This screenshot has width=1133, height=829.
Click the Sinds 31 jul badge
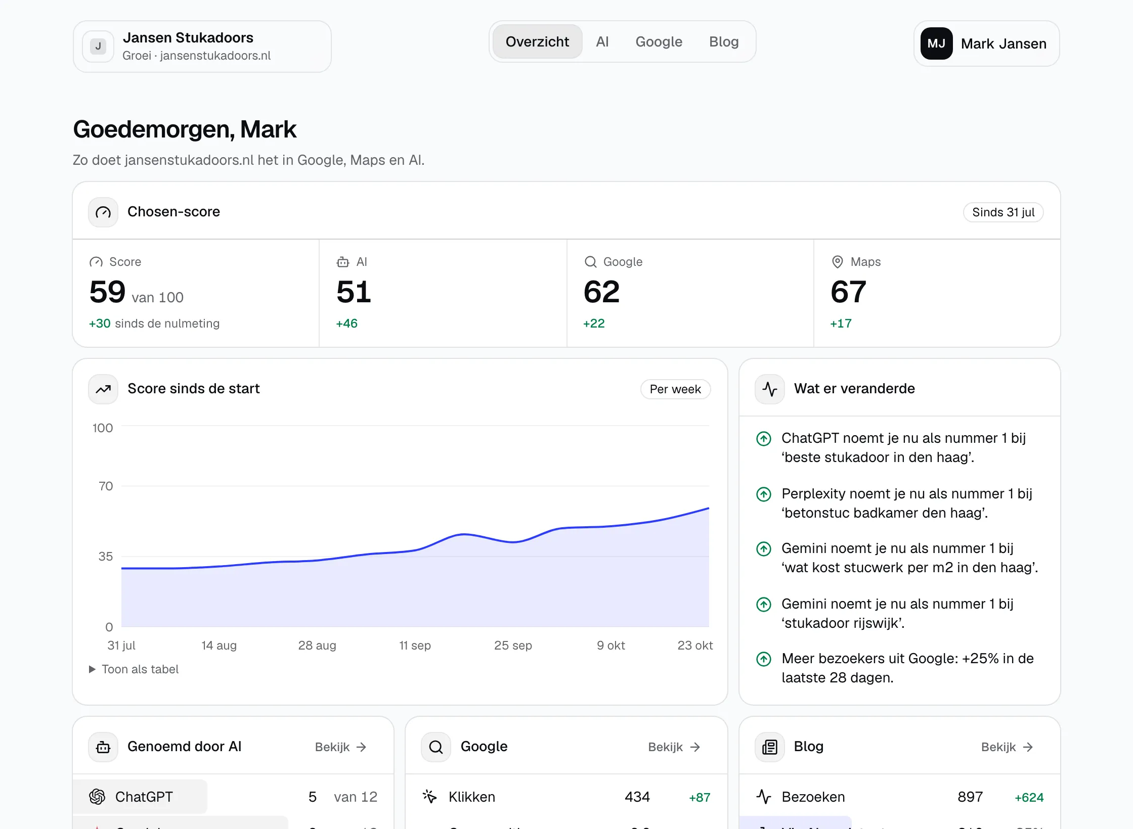pos(1003,212)
